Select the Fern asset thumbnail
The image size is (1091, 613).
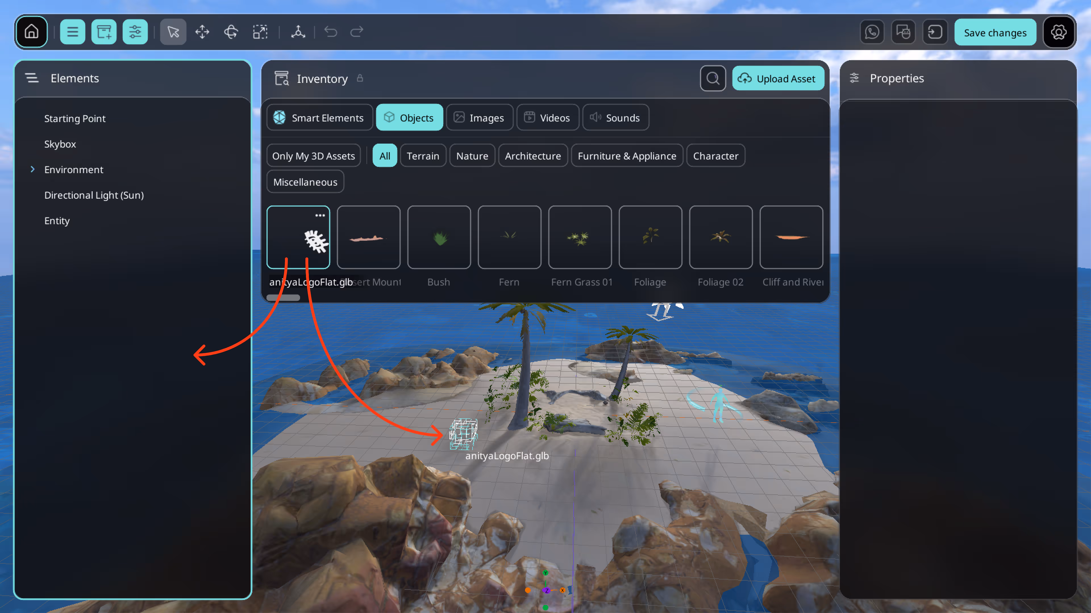(509, 237)
